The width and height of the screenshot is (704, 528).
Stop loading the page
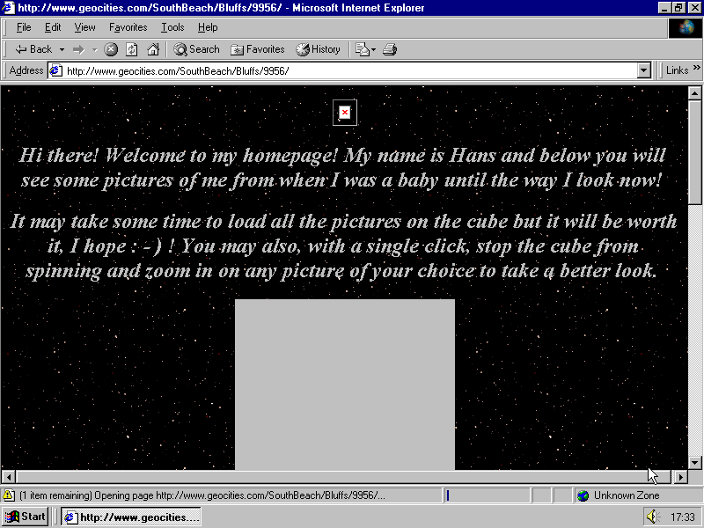(111, 49)
